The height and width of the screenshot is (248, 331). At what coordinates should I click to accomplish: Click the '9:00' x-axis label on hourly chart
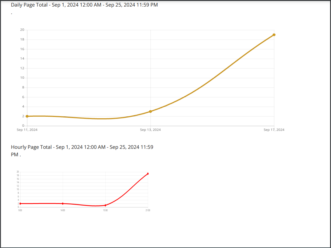tap(20, 211)
